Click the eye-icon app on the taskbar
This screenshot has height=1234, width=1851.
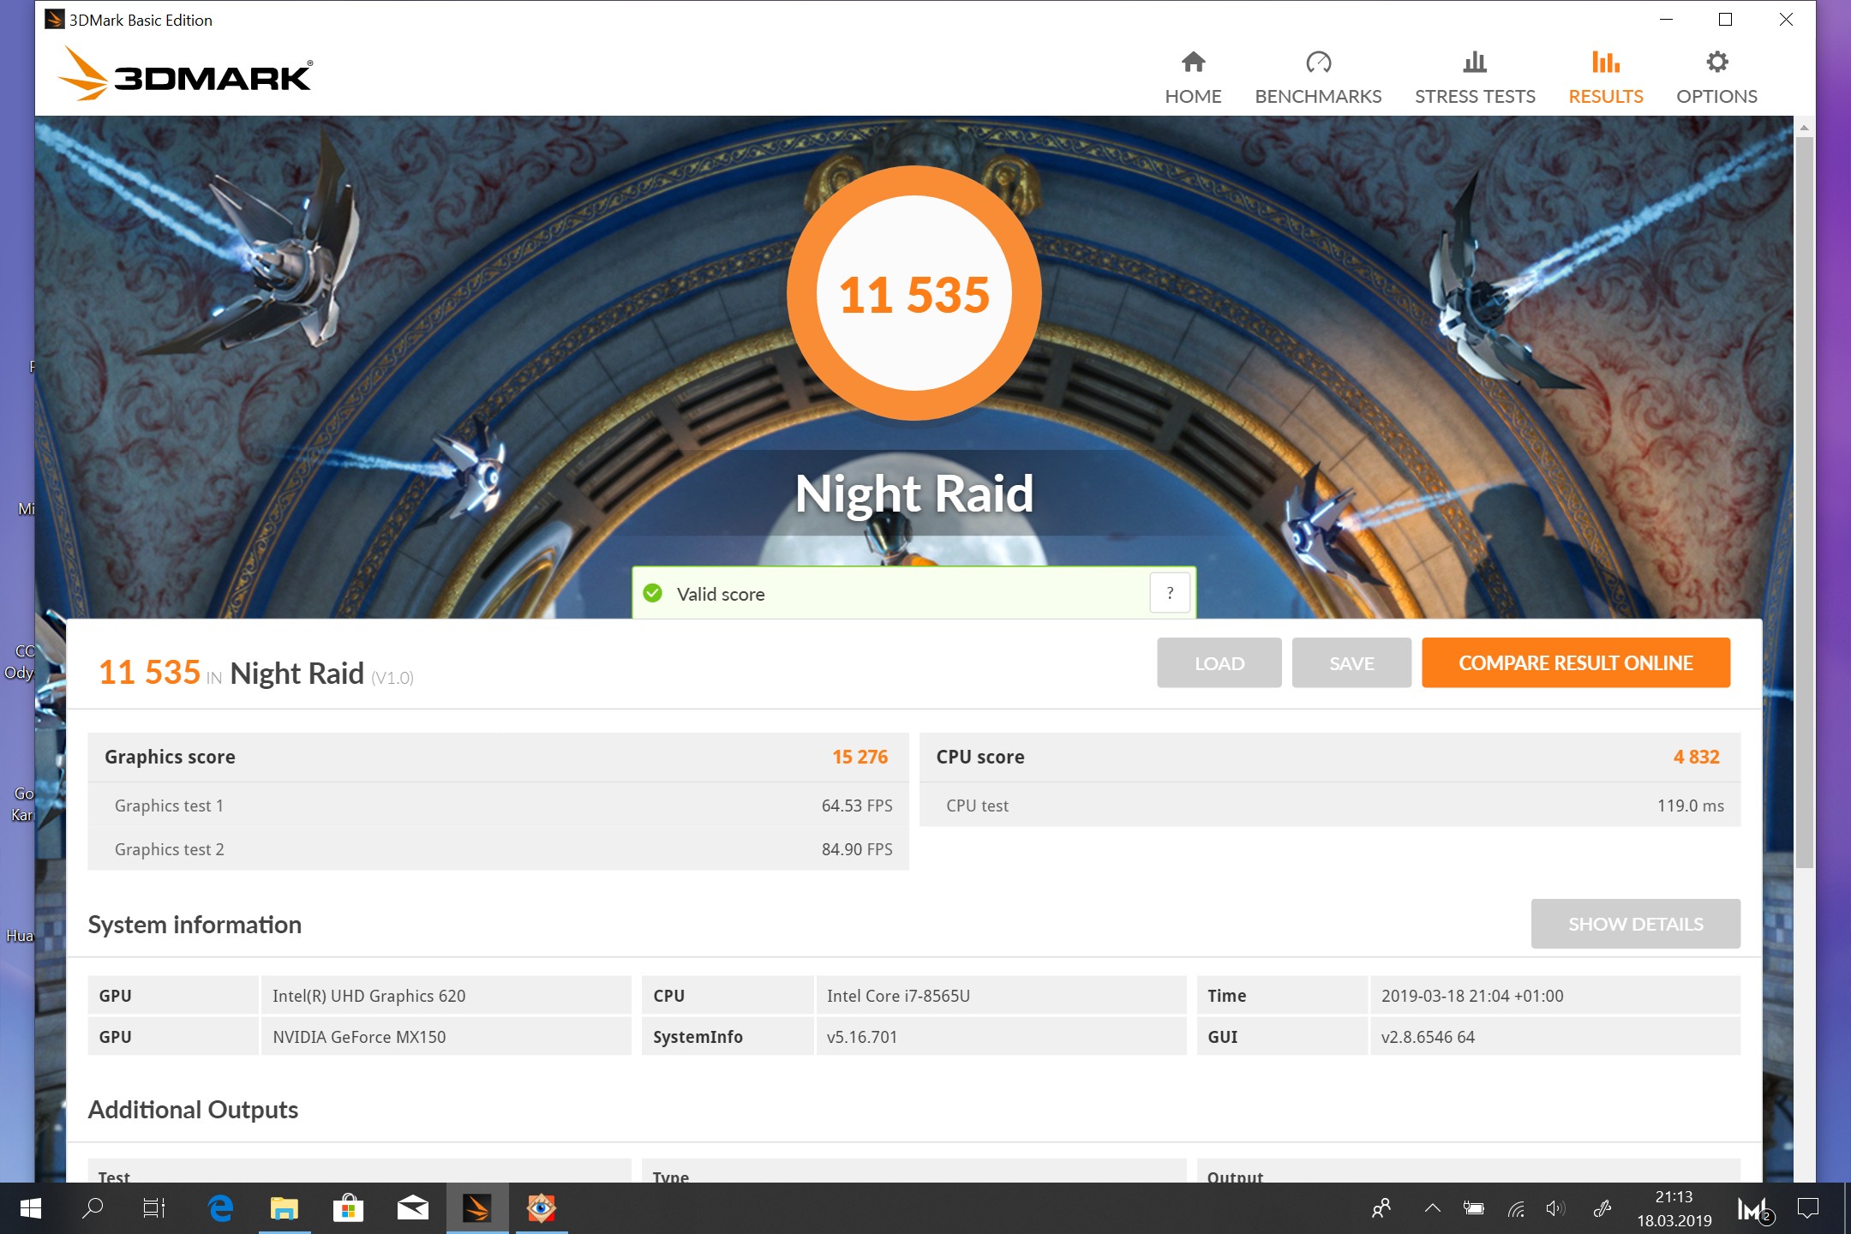pyautogui.click(x=541, y=1208)
